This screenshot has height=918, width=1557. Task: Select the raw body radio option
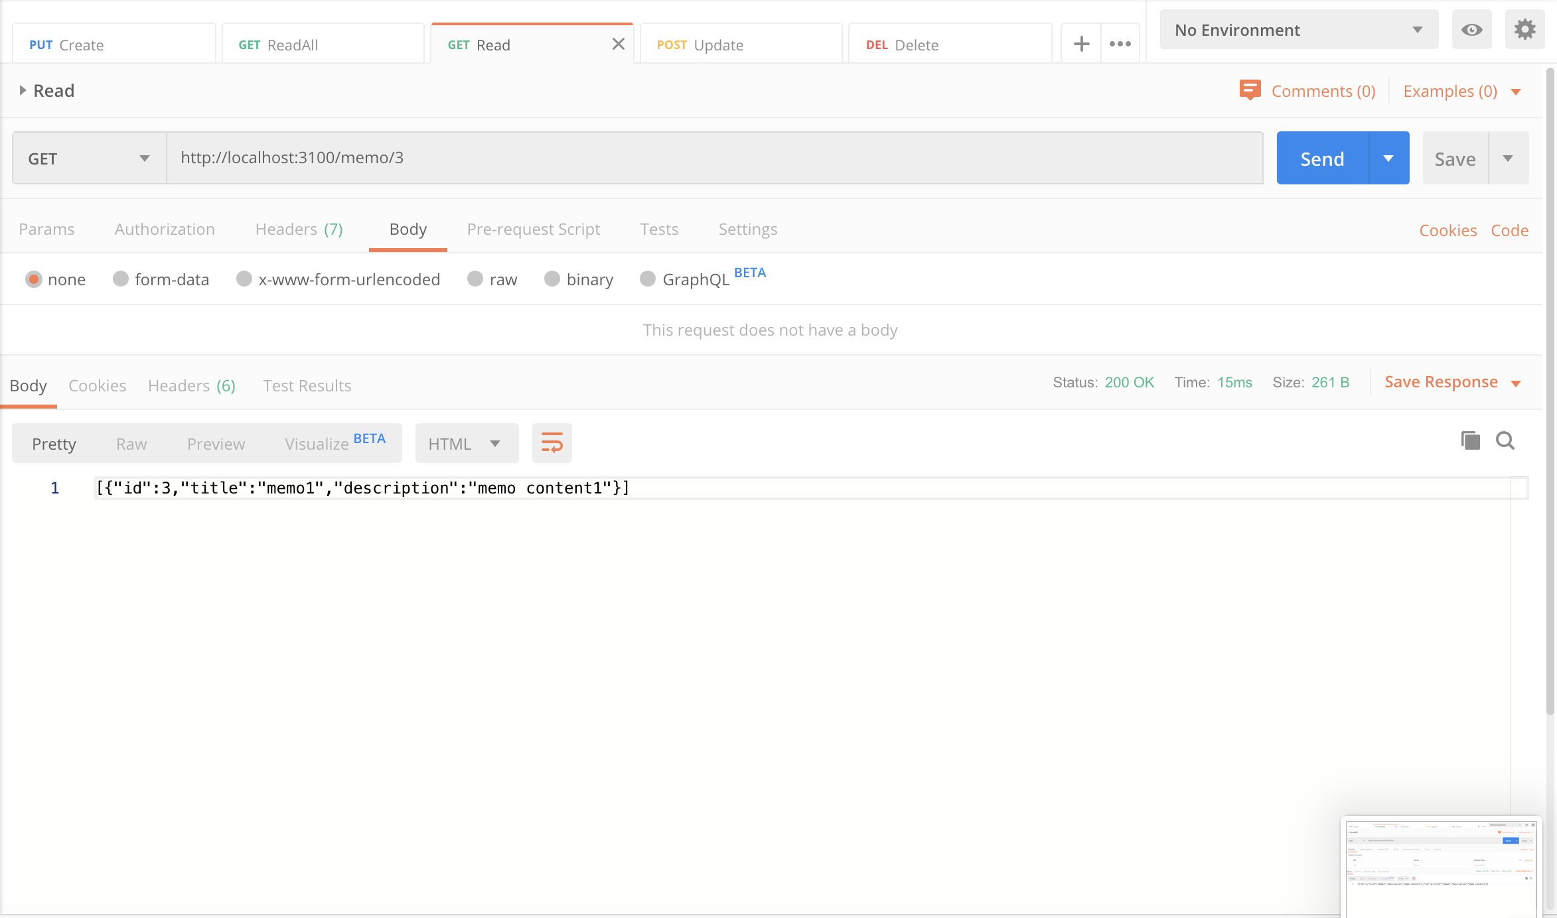pos(475,279)
